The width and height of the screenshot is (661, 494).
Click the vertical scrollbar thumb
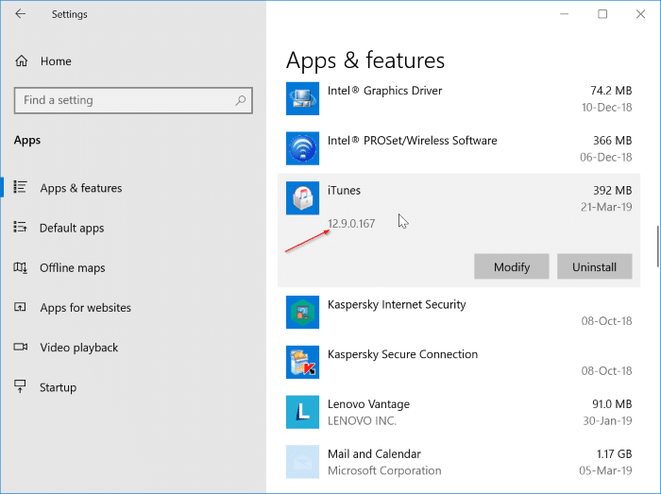[657, 247]
